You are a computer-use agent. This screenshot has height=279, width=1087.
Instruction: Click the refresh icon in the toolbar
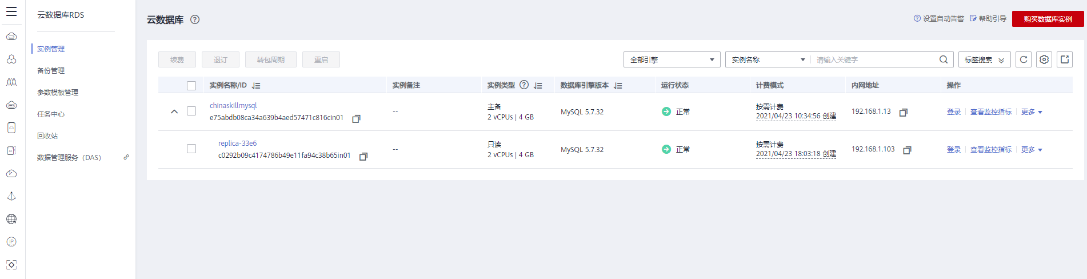1024,59
